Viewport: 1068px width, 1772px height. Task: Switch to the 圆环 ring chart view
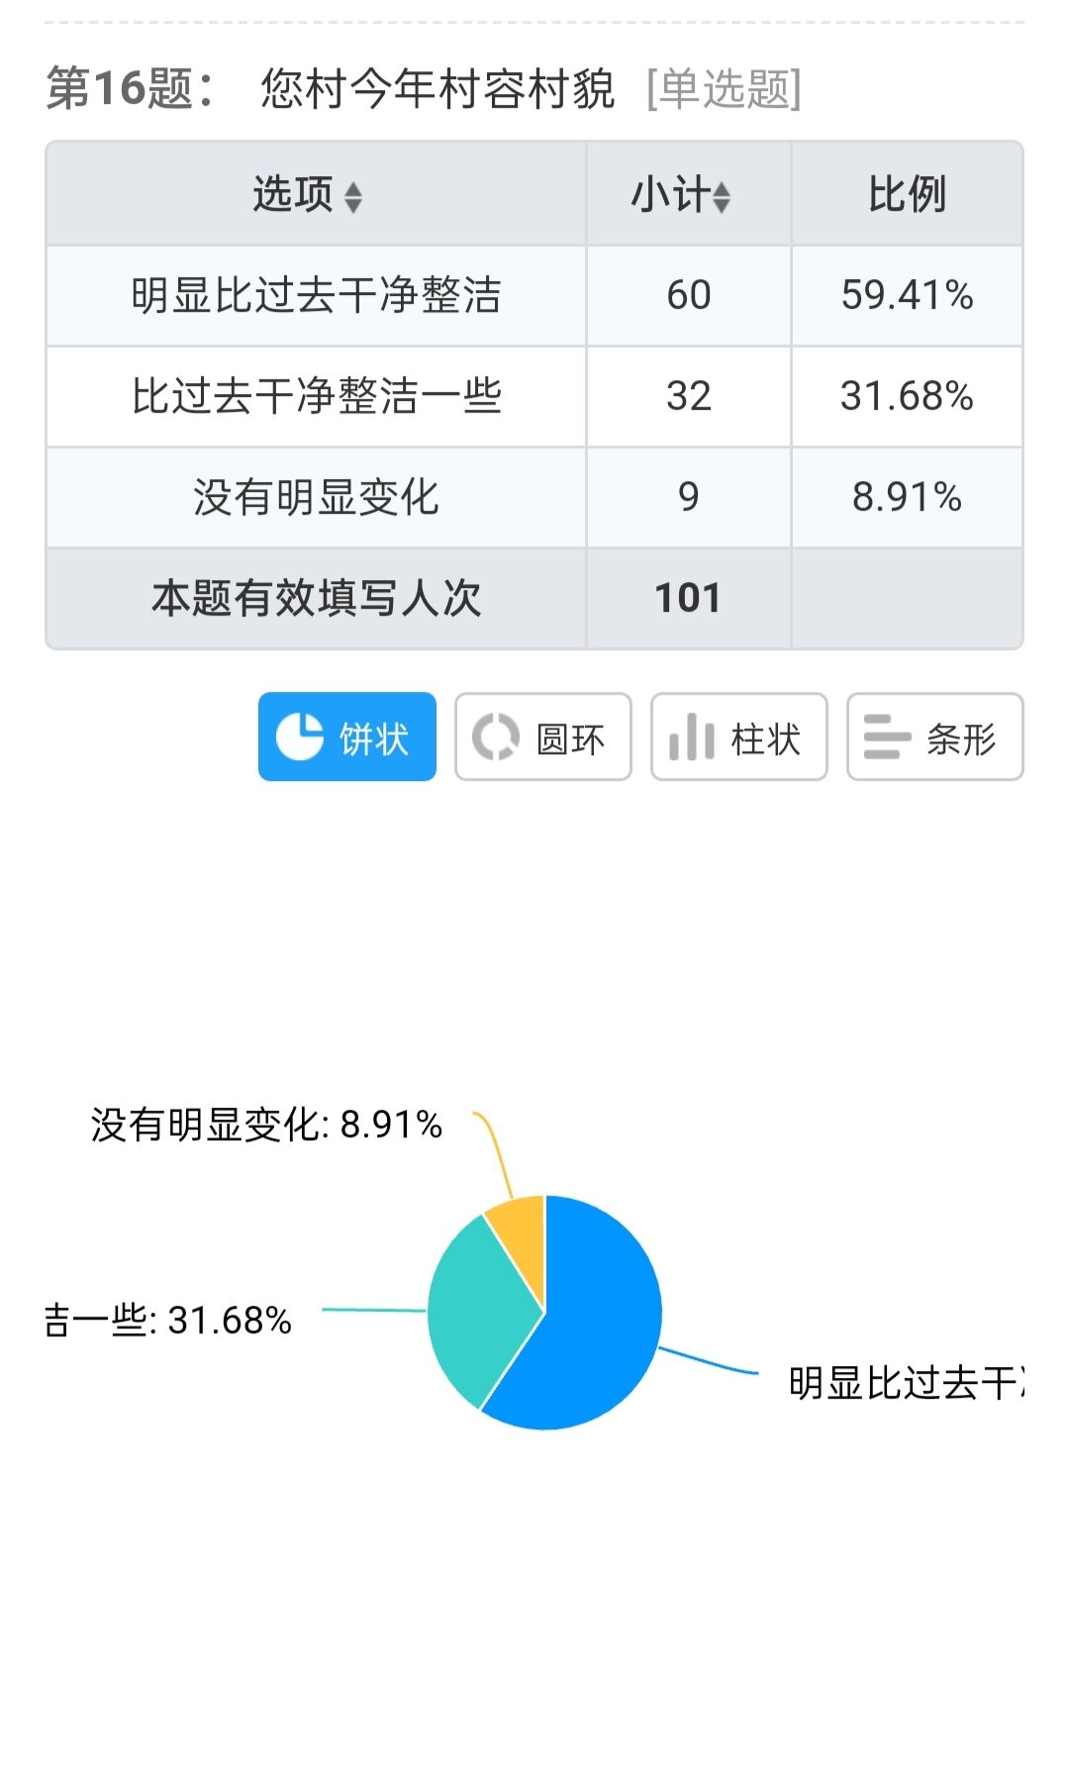(542, 737)
